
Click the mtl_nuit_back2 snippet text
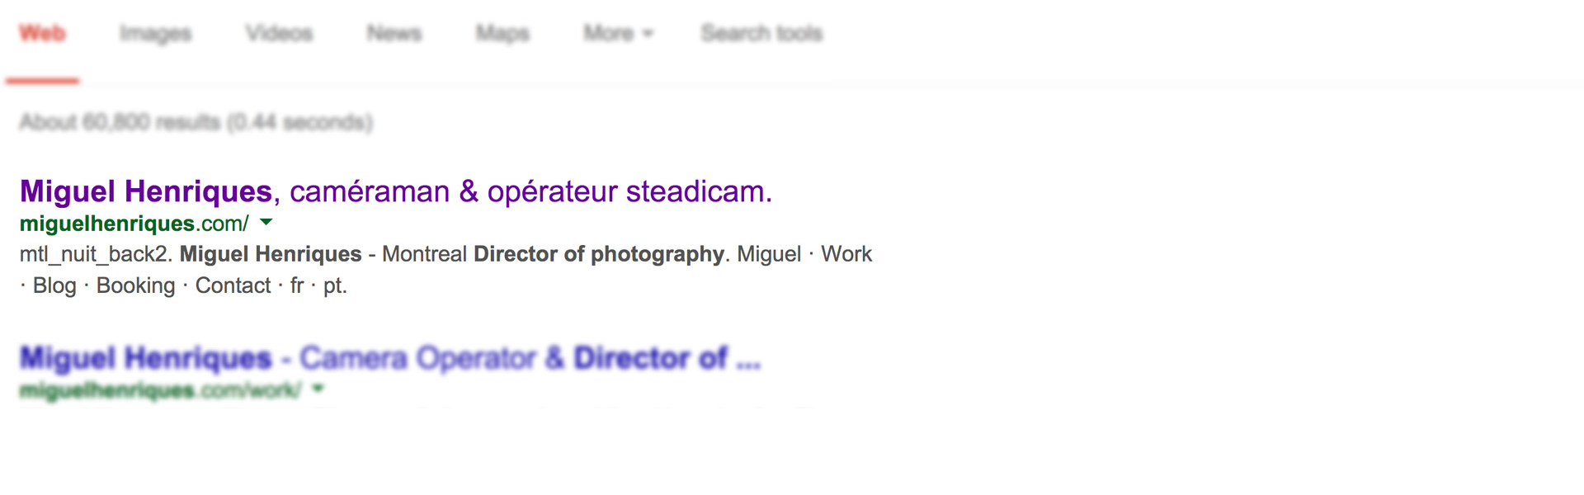click(96, 254)
